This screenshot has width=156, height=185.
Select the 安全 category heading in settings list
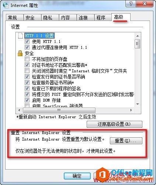point(29,53)
